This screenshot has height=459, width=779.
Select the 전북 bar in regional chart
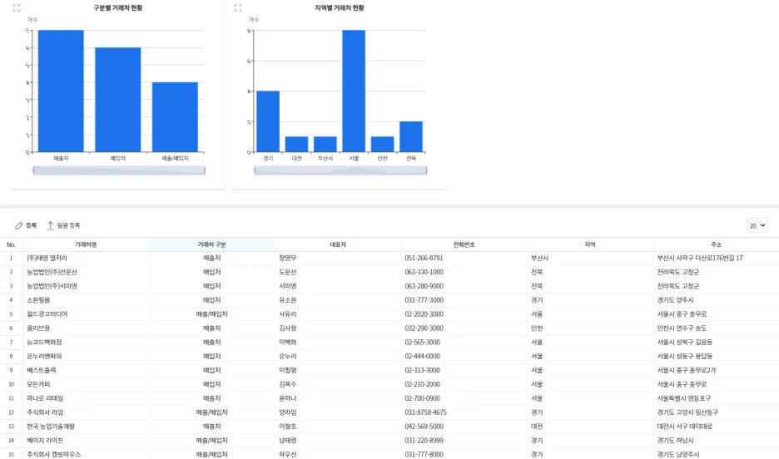point(411,137)
